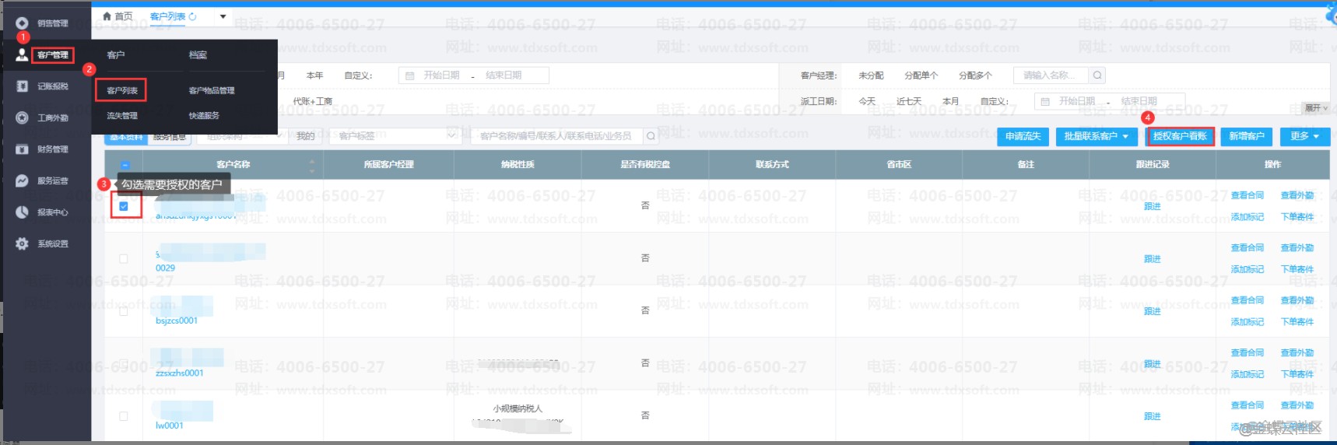The height and width of the screenshot is (445, 1337).
Task: Click the 授权客户看账 button
Action: (1180, 136)
